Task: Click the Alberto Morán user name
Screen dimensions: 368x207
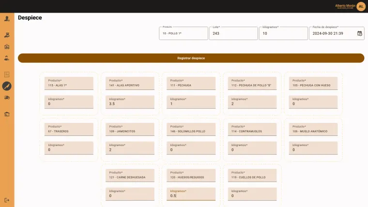Action: point(345,6)
